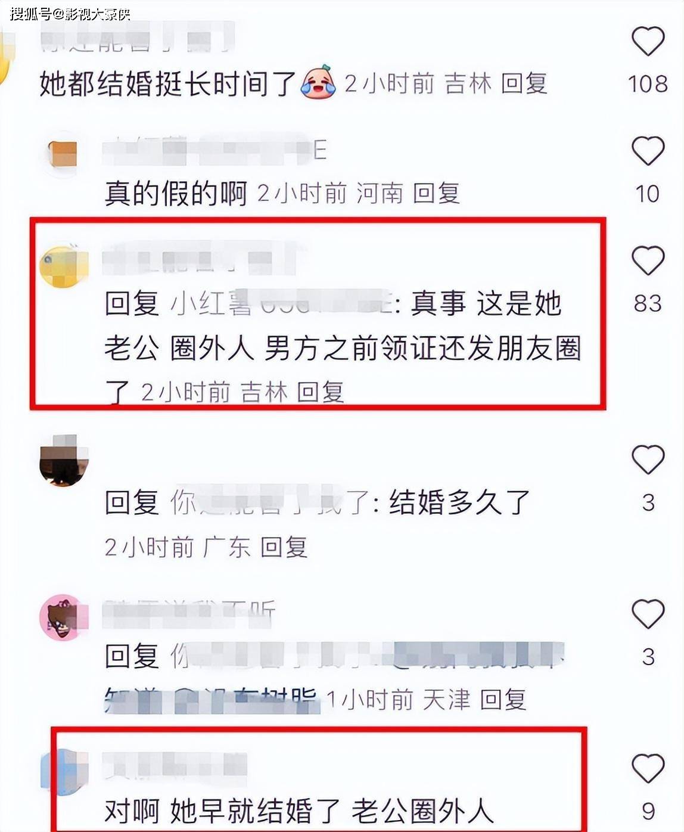Reply to the Guangdong comment

[284, 547]
